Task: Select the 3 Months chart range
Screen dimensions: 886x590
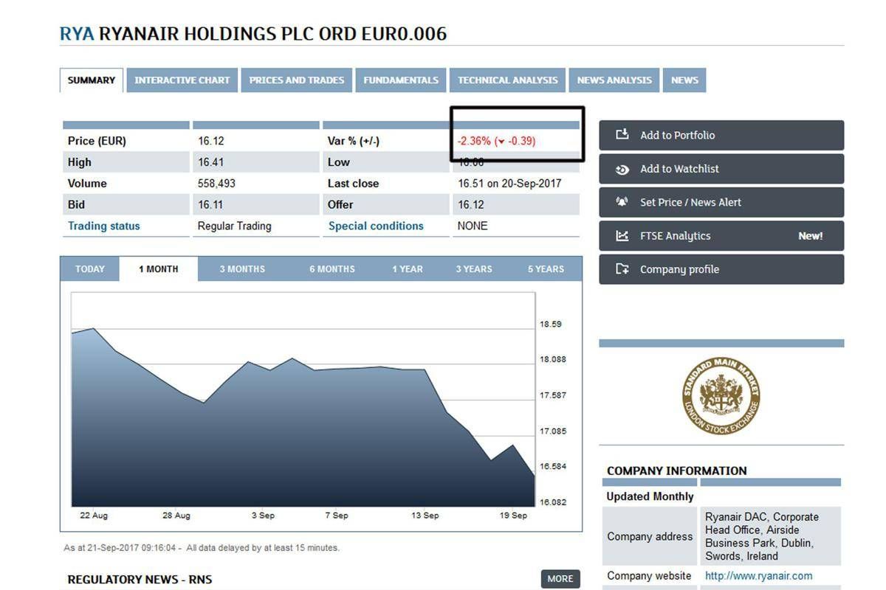Action: (242, 269)
